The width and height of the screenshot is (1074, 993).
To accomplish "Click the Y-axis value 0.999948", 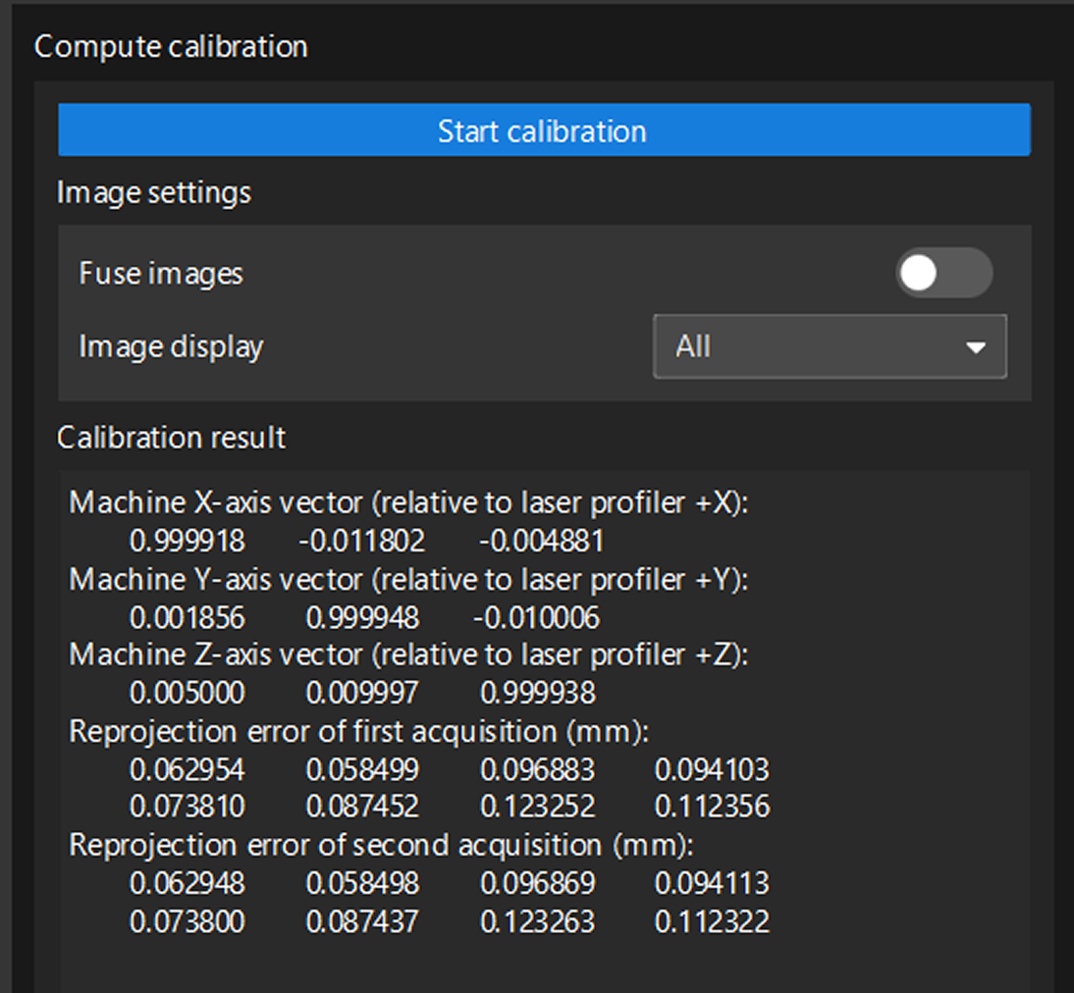I will pyautogui.click(x=362, y=617).
